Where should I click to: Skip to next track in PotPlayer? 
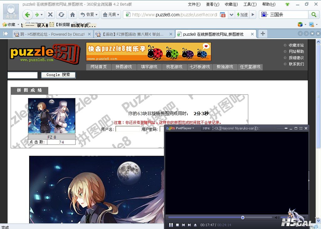tap(189, 225)
